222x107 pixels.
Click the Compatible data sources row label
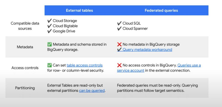coord(25,26)
